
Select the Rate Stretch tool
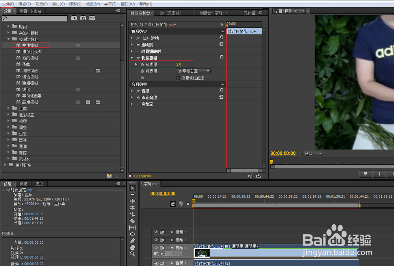pyautogui.click(x=132, y=214)
